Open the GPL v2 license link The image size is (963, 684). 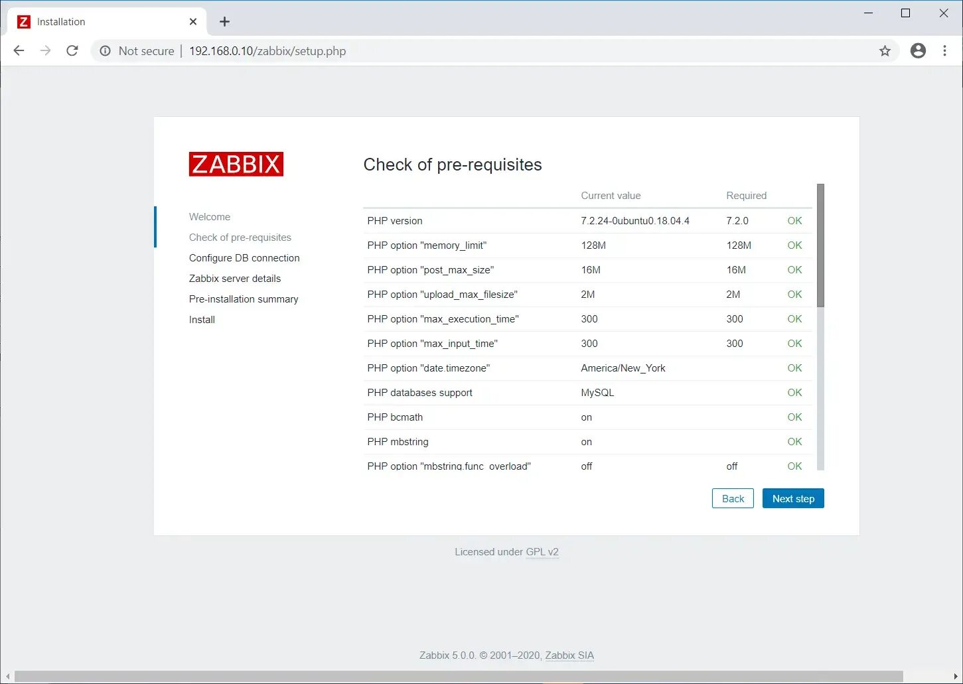point(542,552)
